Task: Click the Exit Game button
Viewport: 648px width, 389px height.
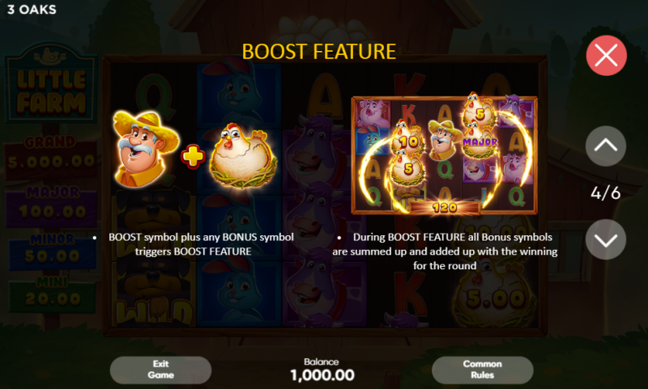Action: click(160, 370)
